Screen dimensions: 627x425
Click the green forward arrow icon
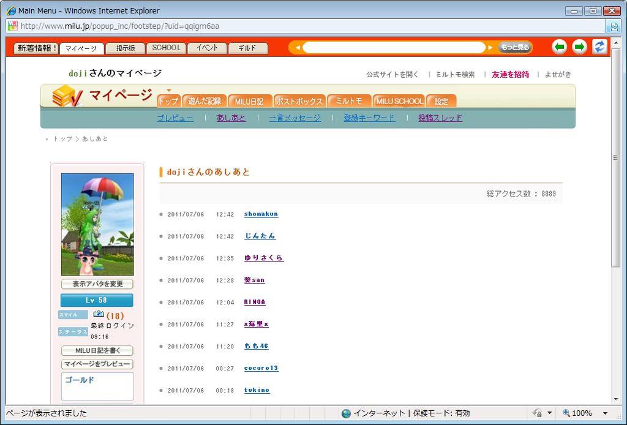(x=579, y=47)
